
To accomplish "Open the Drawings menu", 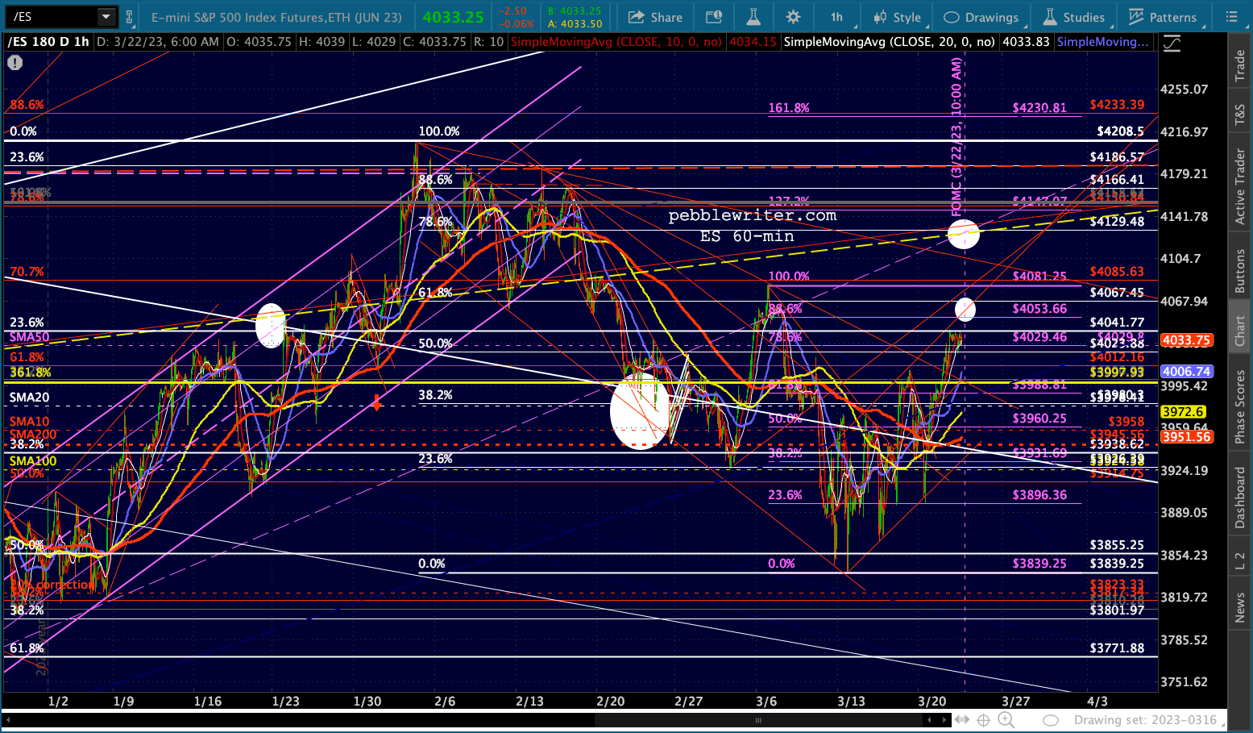I will (981, 17).
